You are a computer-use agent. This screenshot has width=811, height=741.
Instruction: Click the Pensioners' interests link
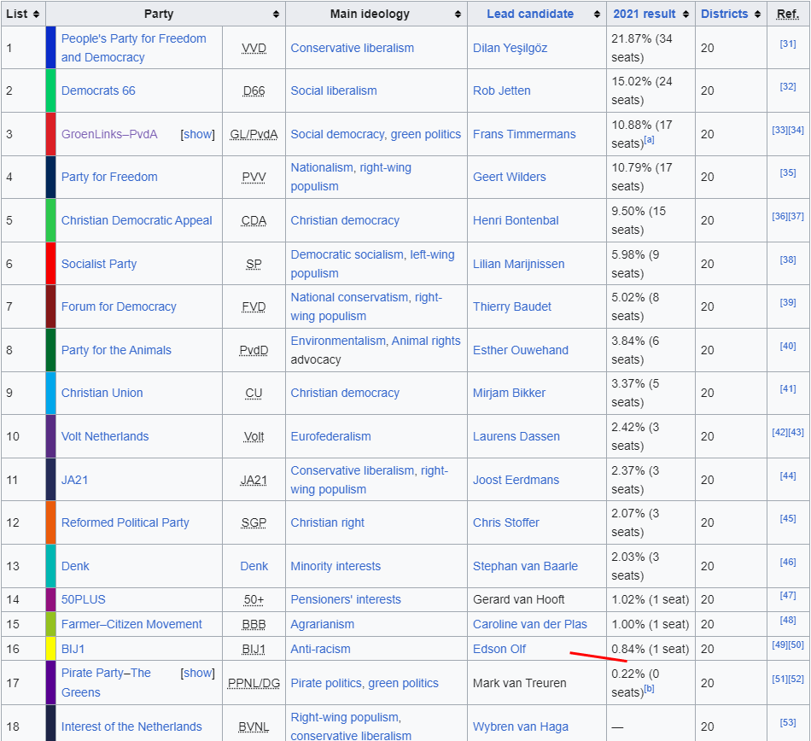tap(346, 600)
